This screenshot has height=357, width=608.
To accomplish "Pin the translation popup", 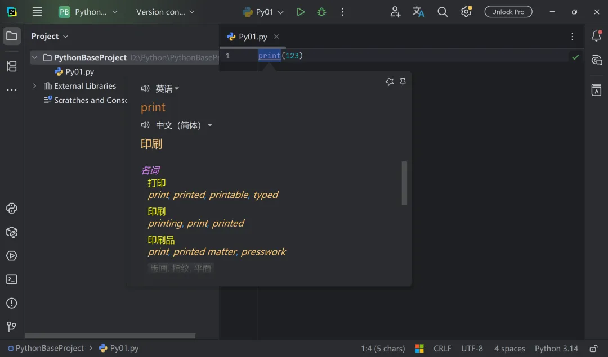I will [x=403, y=82].
